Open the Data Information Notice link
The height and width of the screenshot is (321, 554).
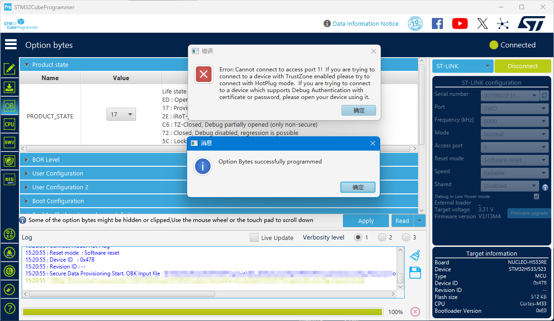[x=365, y=23]
